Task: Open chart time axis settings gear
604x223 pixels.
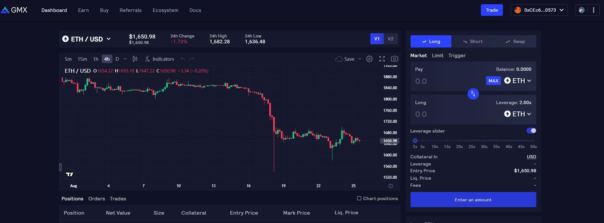Action: coord(390,186)
